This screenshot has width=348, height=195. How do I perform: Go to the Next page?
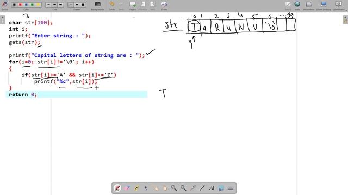[x=152, y=5]
